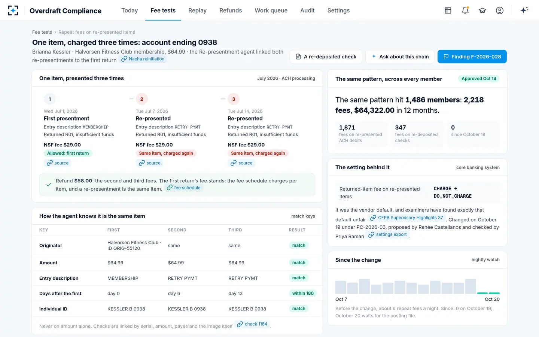Open the Today tab
Screen dimensions: 539x337
pos(130,10)
